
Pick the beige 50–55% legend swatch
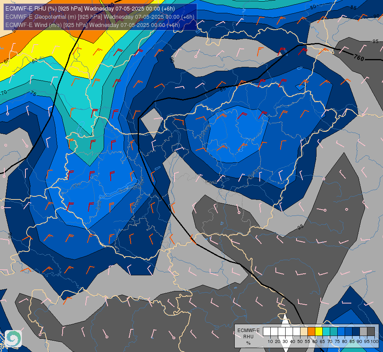point(304,331)
